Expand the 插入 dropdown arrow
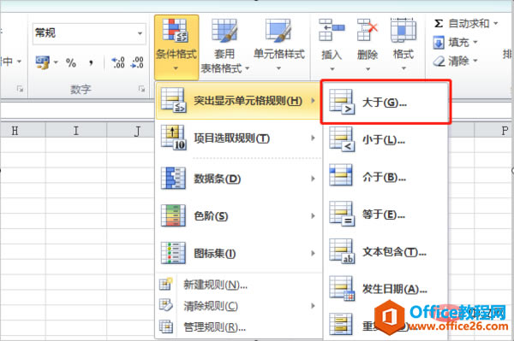 (x=332, y=68)
